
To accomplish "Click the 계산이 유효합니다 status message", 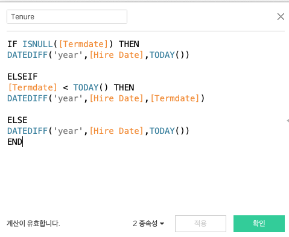I will click(x=33, y=223).
